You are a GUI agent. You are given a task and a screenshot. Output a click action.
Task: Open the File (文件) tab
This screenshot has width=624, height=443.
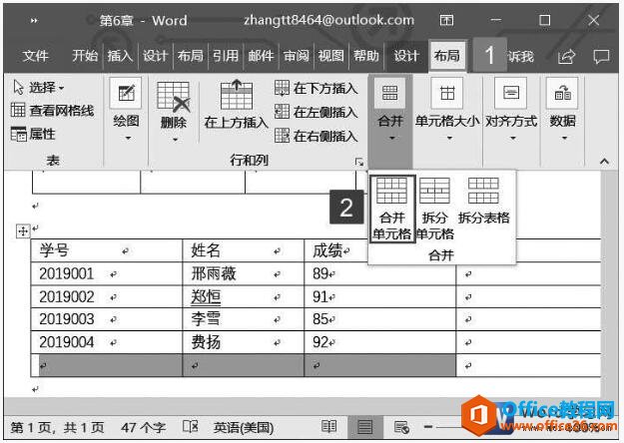click(x=36, y=56)
